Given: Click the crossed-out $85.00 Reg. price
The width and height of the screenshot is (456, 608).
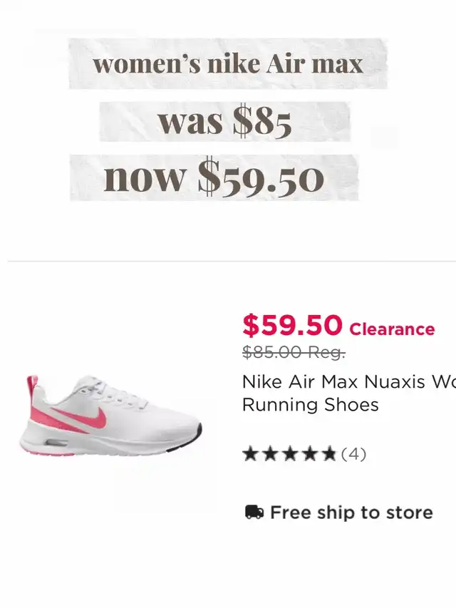Looking at the screenshot, I should tap(294, 352).
